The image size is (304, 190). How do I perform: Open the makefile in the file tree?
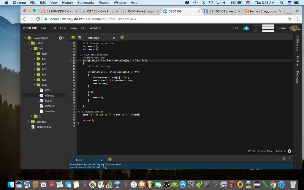coord(50,111)
